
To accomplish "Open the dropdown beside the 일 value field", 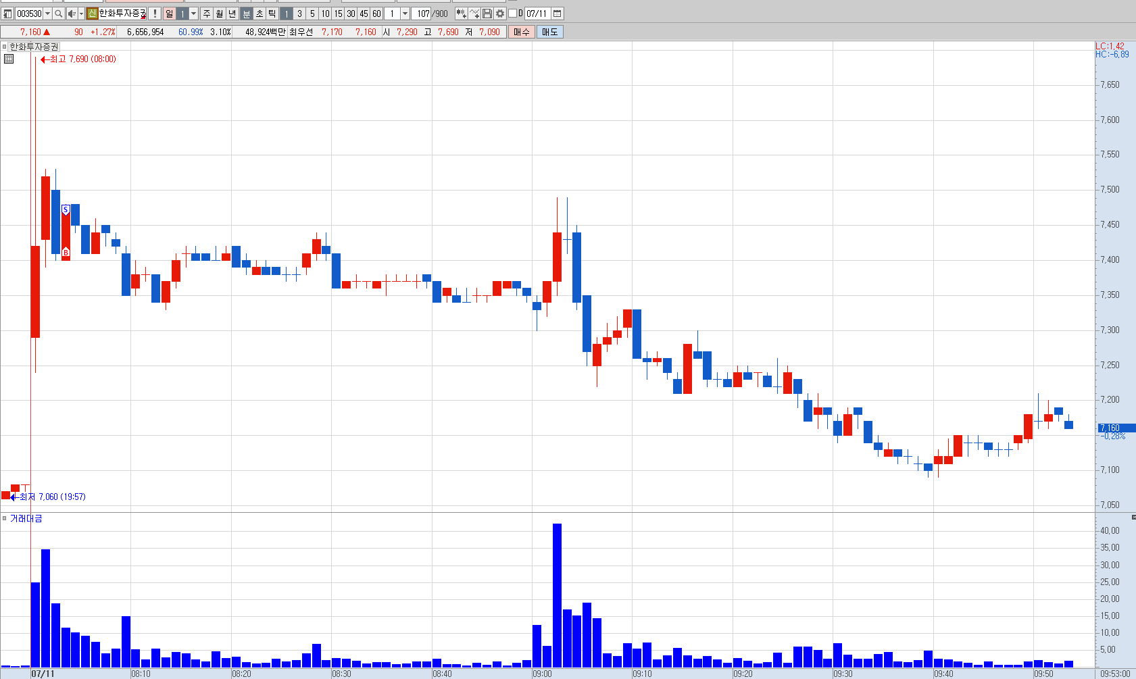I will tap(193, 14).
